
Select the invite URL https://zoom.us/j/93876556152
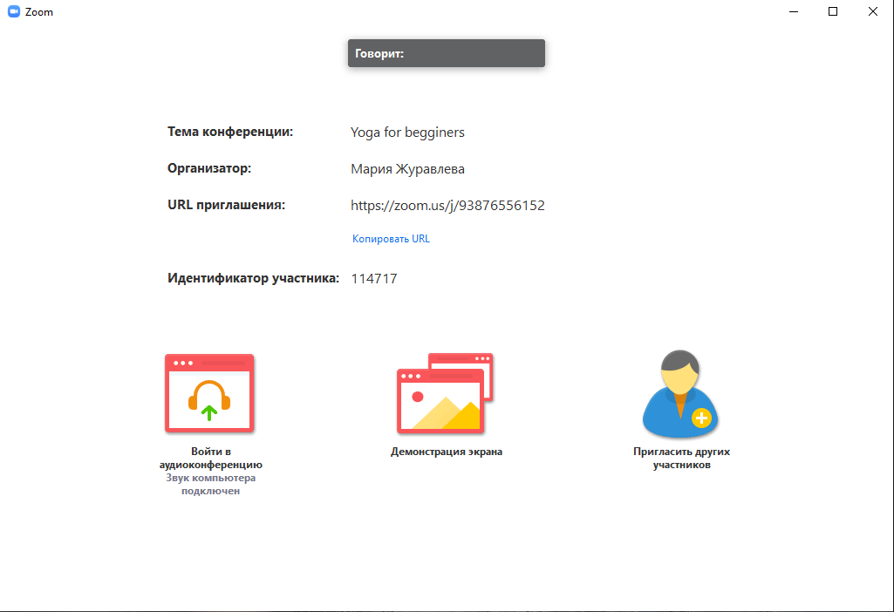click(447, 205)
